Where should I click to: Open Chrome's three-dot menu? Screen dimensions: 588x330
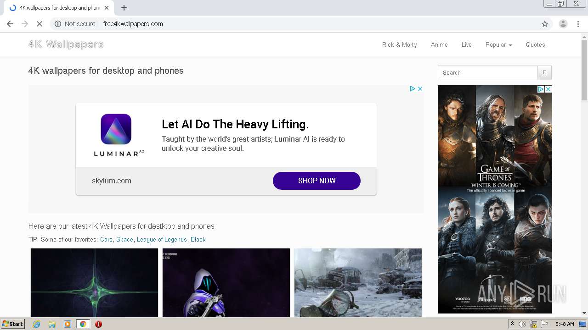point(578,24)
